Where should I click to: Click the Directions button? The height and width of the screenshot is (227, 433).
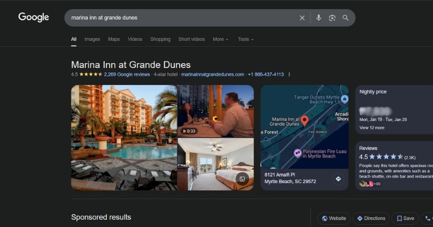(x=371, y=219)
